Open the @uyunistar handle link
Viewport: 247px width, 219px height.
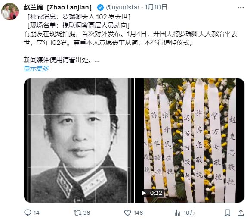pos(123,7)
